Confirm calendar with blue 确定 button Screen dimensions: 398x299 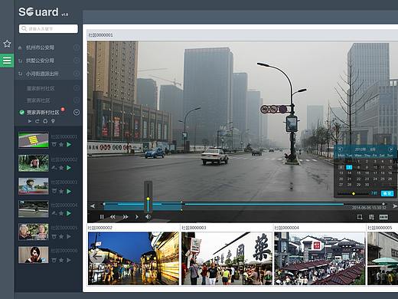click(x=387, y=193)
